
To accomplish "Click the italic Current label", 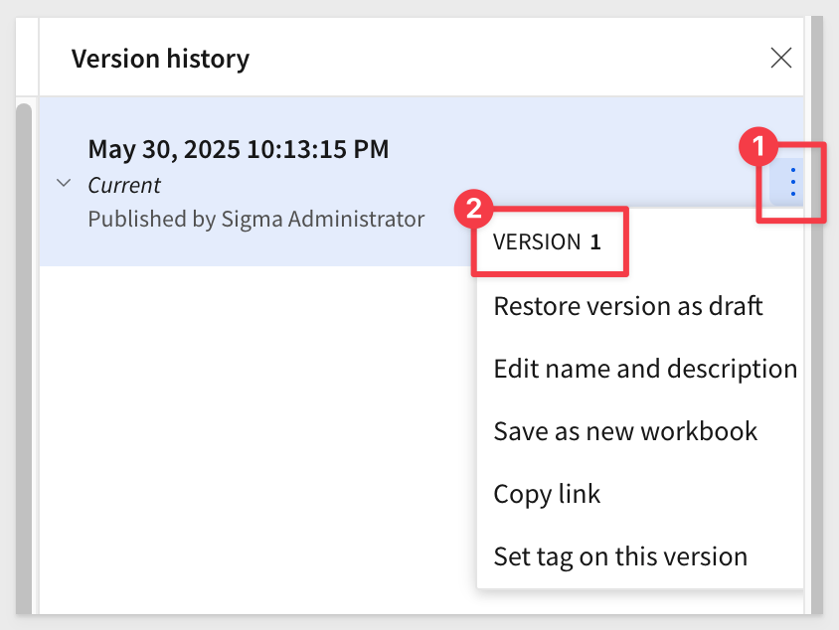I will pyautogui.click(x=123, y=186).
